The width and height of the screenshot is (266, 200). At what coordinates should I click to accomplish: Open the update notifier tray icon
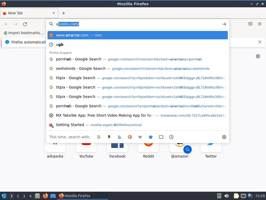250,196
